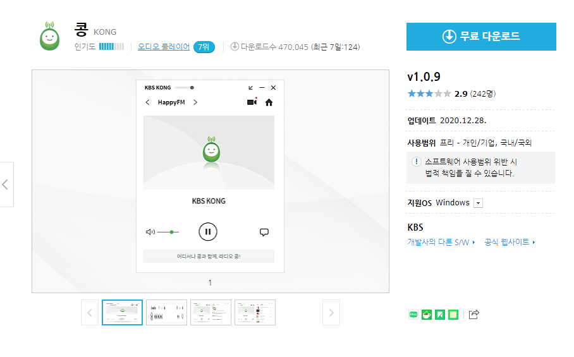The image size is (574, 357).
Task: Click the home icon in KBS KONG player
Action: [269, 102]
